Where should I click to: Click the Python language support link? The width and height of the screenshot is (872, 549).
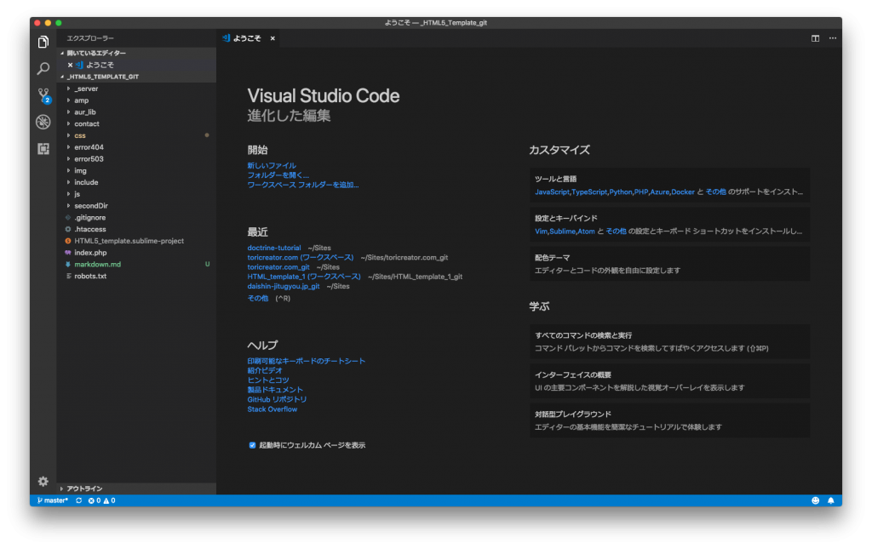pyautogui.click(x=621, y=192)
